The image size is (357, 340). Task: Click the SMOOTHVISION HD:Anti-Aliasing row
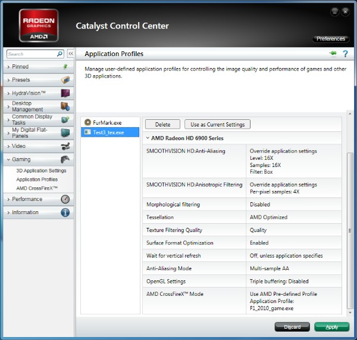click(x=242, y=161)
